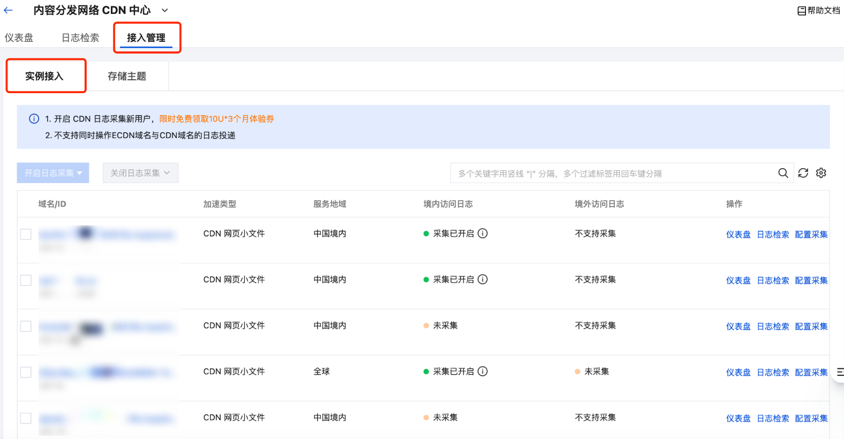This screenshot has width=844, height=439.
Task: Click the 限时免费领取10U*3个月体验券 link
Action: pos(216,119)
